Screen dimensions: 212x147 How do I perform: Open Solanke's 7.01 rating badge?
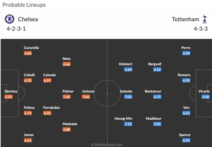tap(128, 97)
